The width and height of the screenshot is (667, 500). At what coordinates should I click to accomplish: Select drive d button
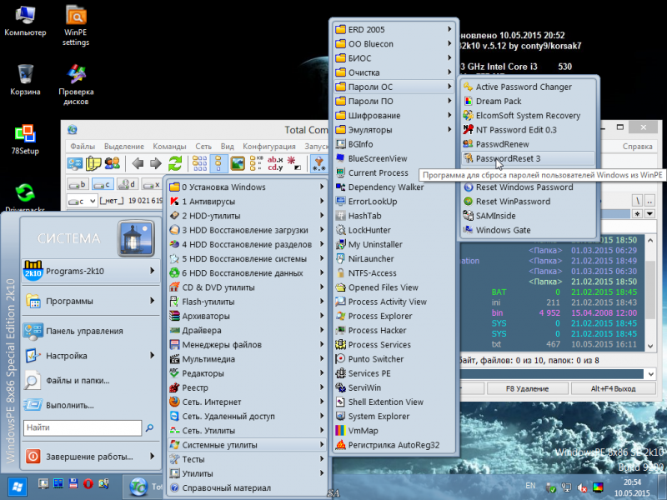pyautogui.click(x=128, y=184)
